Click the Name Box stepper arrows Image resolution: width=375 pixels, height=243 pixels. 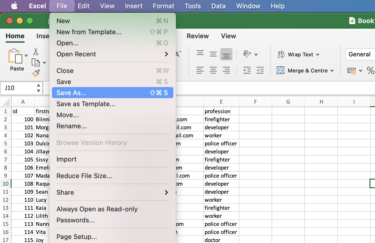pyautogui.click(x=39, y=88)
